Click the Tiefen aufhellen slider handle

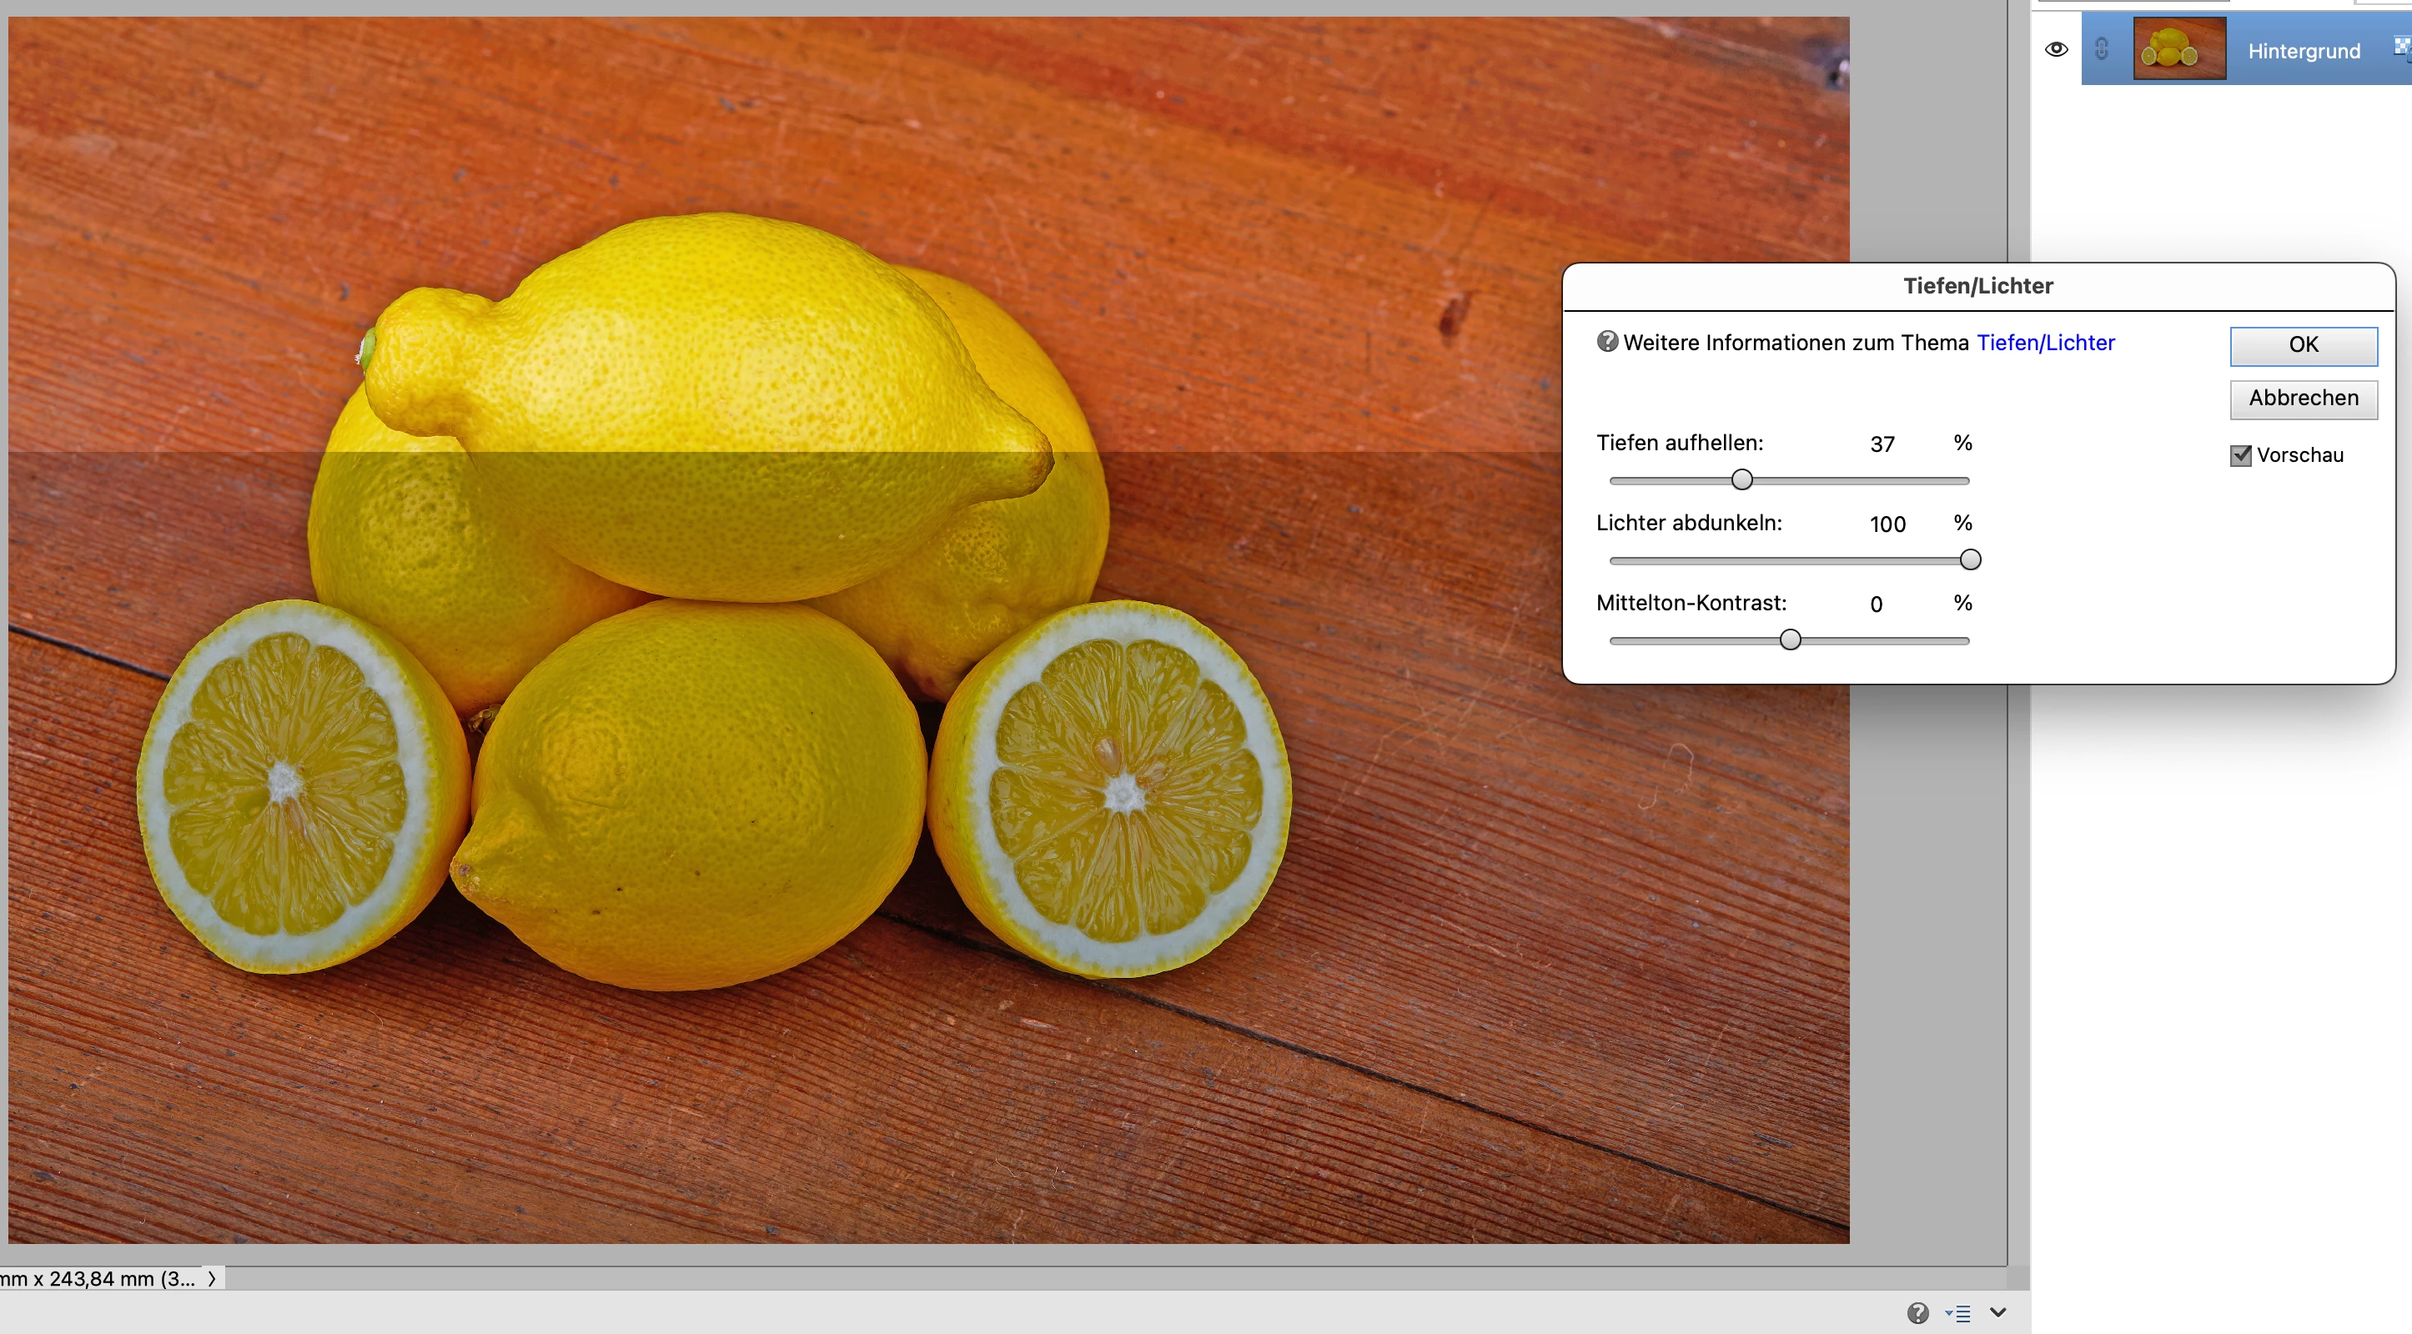pos(1741,480)
